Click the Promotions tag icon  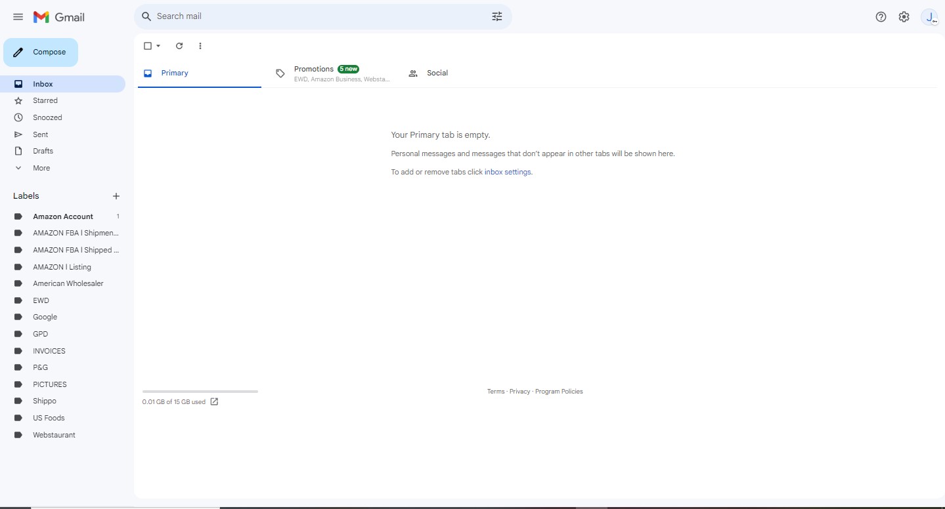point(280,73)
